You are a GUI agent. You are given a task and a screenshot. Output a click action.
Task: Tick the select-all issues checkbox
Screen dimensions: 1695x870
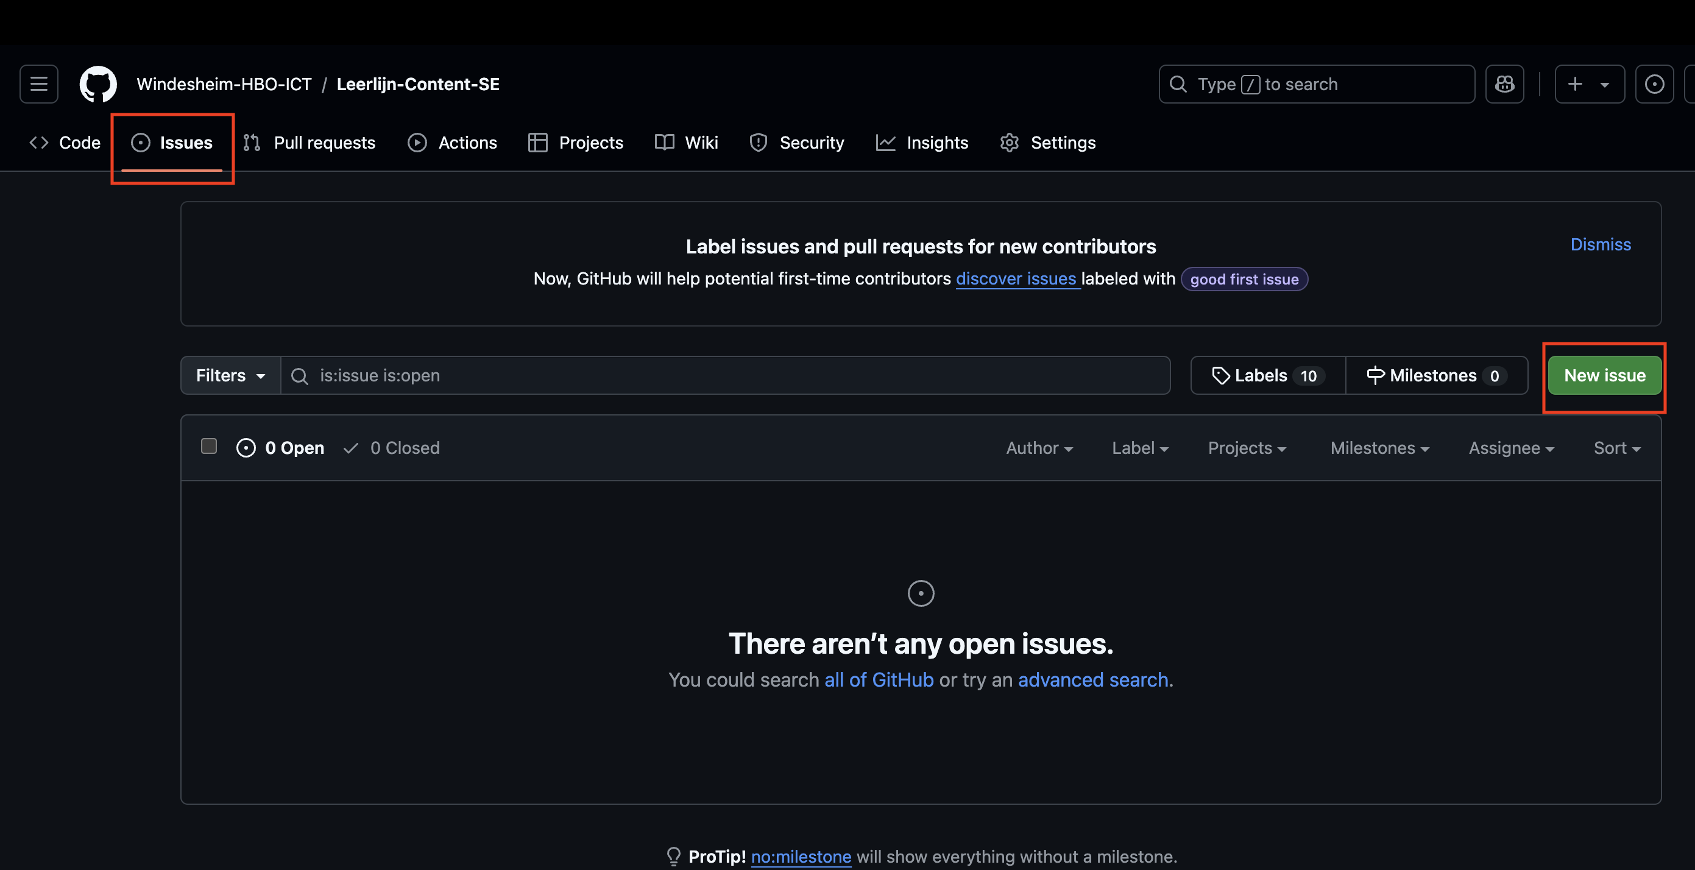pyautogui.click(x=209, y=447)
